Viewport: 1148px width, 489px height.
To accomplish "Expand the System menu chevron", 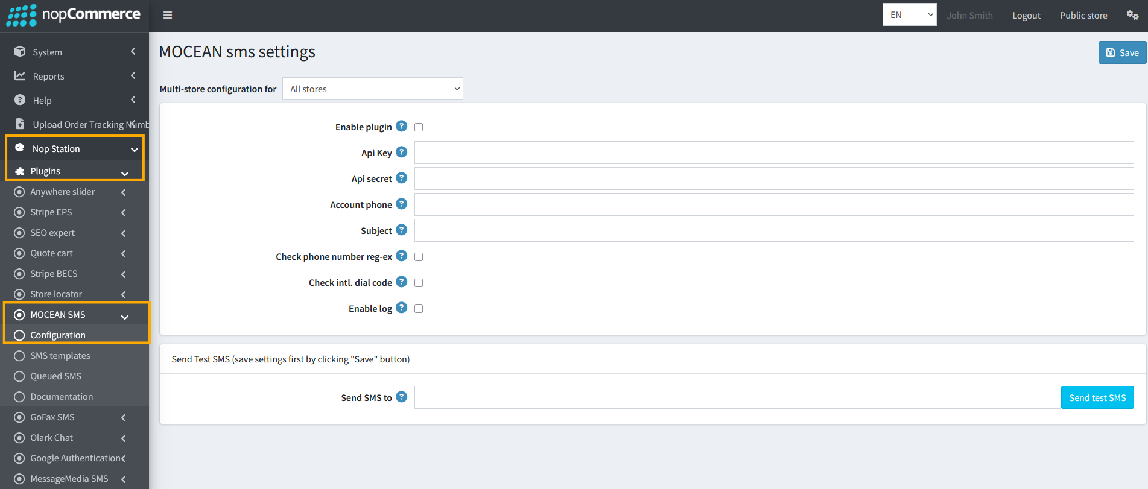I will [x=133, y=52].
